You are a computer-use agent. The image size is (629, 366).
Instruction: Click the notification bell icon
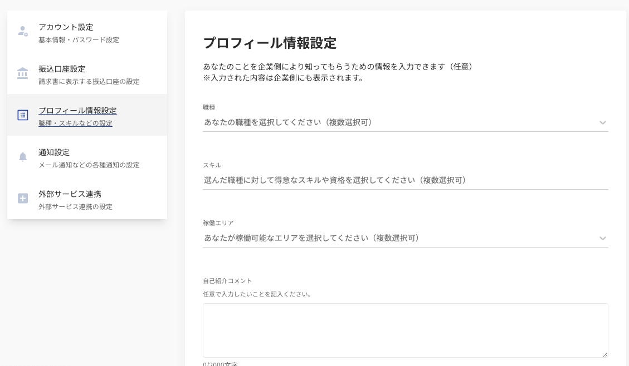[23, 157]
